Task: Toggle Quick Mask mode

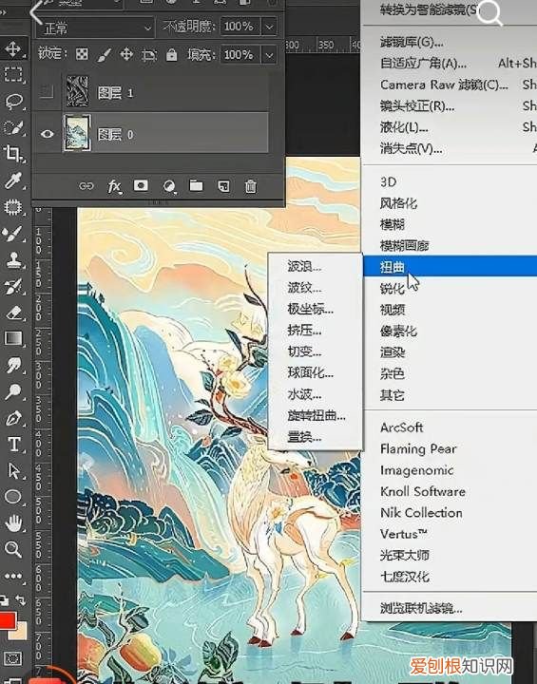Action: [x=13, y=657]
